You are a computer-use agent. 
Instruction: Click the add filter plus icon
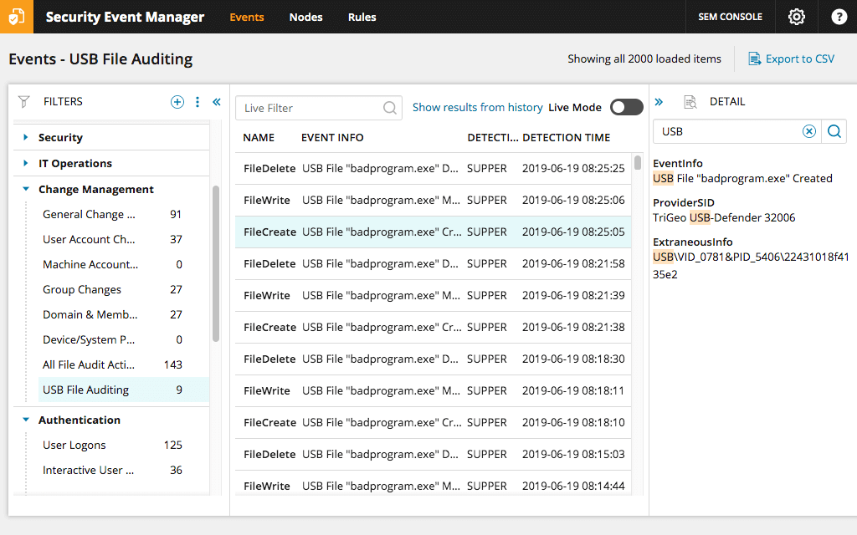click(177, 102)
